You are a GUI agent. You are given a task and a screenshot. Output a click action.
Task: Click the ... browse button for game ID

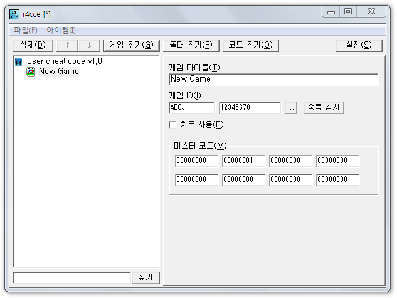[291, 108]
